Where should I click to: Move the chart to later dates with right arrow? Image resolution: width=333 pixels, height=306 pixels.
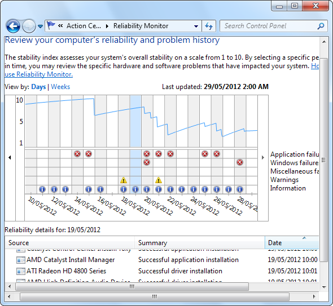point(263,157)
